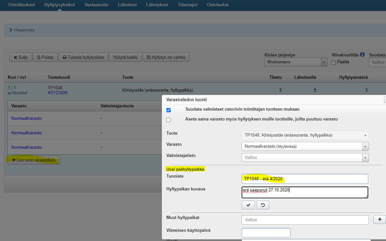Enable Aseta sama varasto checkbox
The image size is (386, 241).
(x=169, y=120)
